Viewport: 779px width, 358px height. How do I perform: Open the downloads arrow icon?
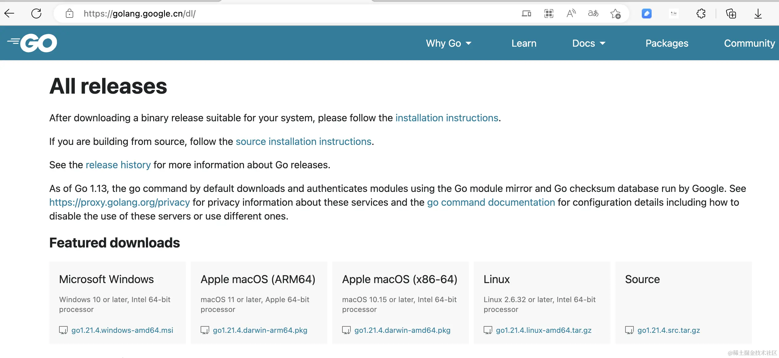click(x=758, y=14)
